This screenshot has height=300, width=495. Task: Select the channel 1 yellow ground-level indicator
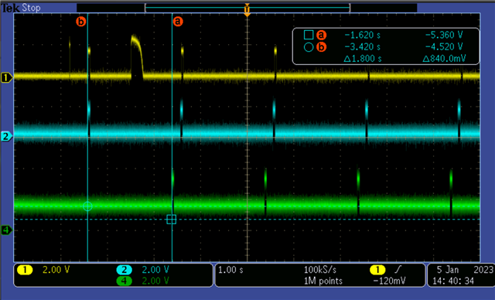(6, 77)
